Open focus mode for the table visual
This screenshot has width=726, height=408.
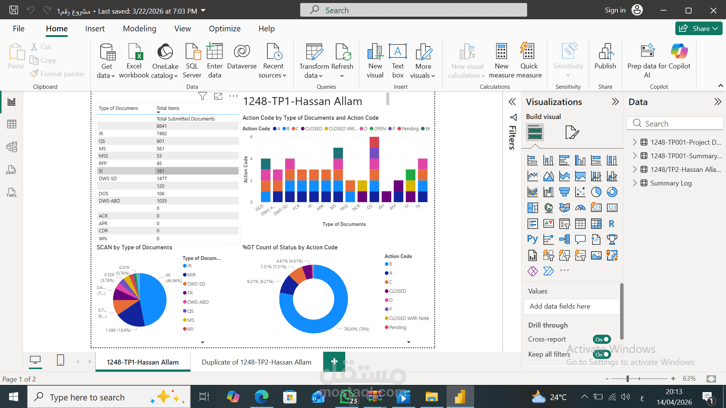coord(218,96)
